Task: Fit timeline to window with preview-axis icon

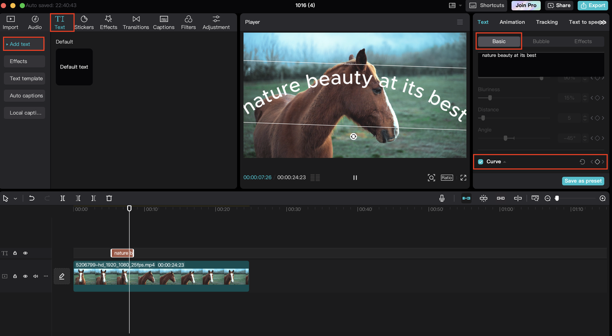Action: tap(535, 198)
